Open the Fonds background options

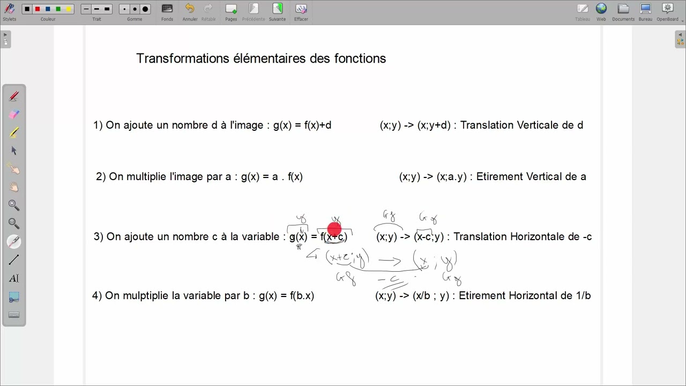pyautogui.click(x=167, y=11)
